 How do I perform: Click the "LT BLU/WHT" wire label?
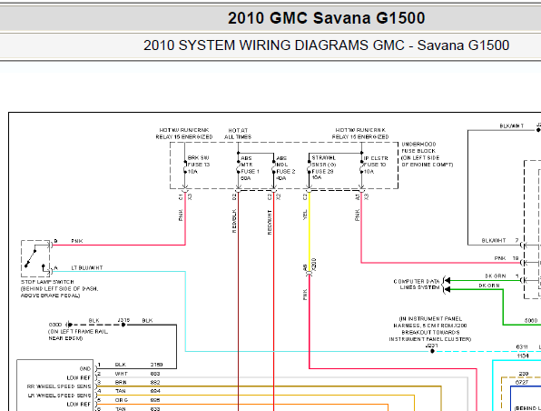point(87,268)
